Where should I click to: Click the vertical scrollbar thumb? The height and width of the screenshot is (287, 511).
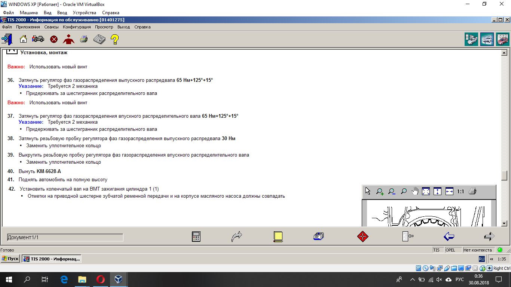click(504, 175)
